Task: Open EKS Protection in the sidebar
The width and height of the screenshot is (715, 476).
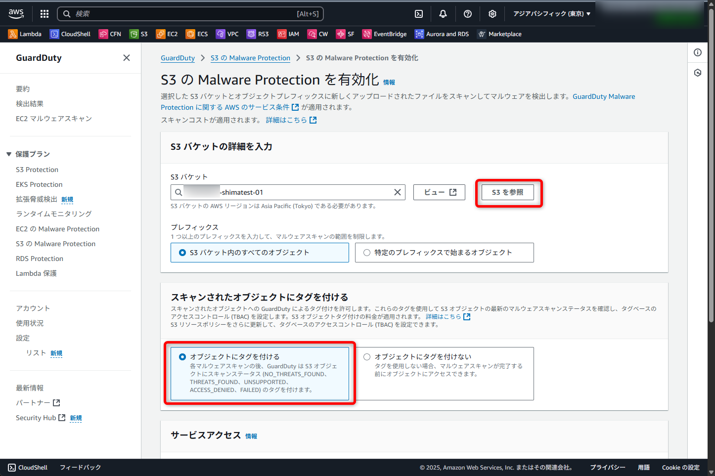Action: click(x=39, y=184)
